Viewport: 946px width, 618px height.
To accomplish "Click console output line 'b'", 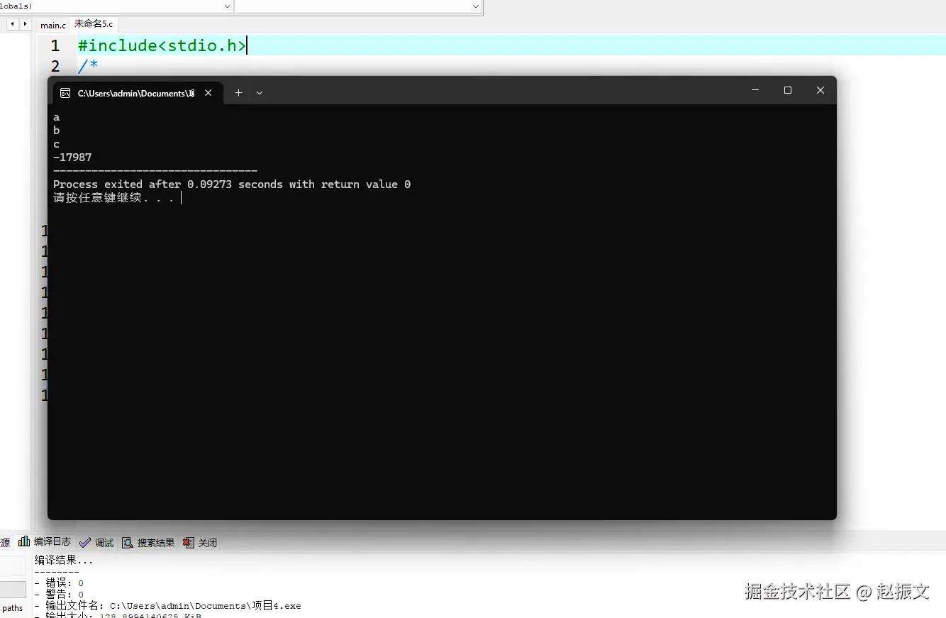I will click(x=56, y=131).
